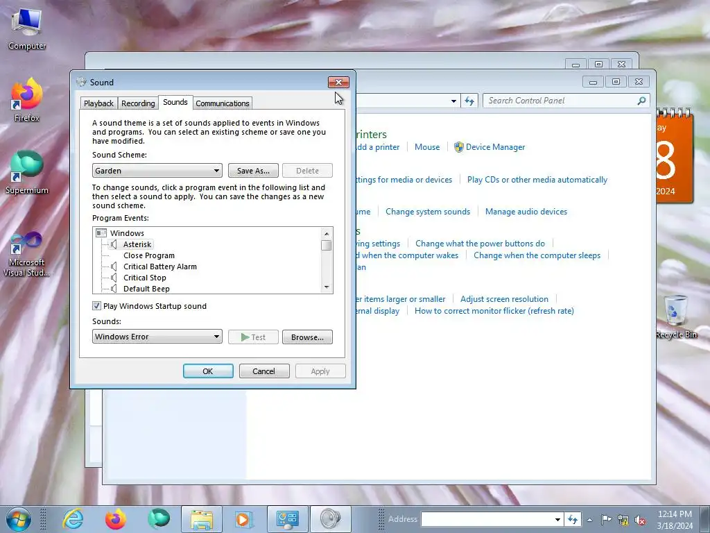710x533 pixels.
Task: Open the Computer desktop icon
Action: 27,29
